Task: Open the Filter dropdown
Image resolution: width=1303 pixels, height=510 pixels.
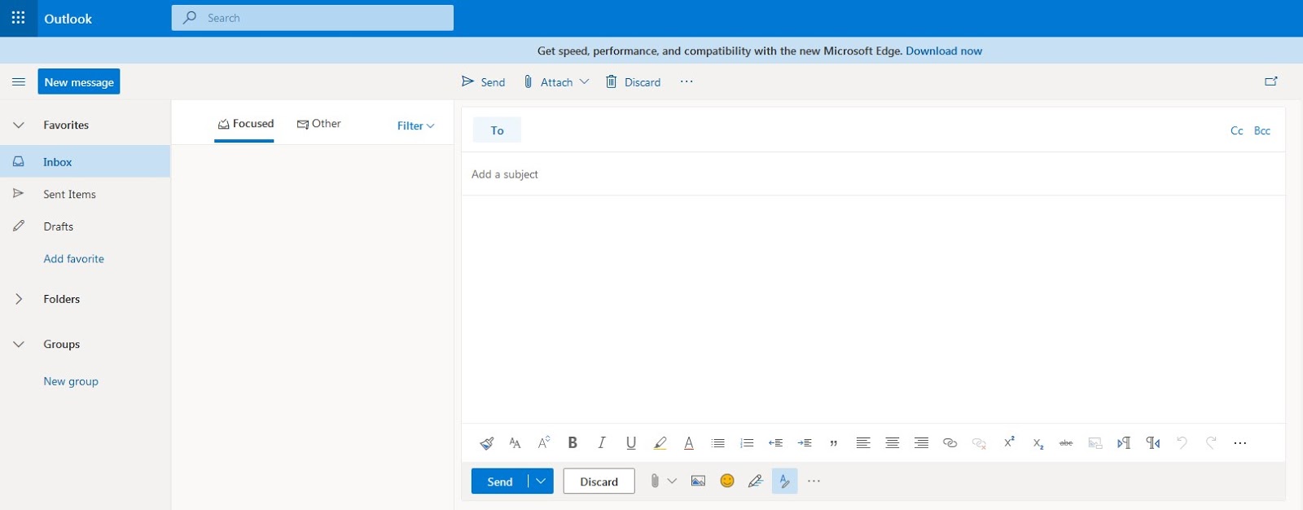Action: 416,125
